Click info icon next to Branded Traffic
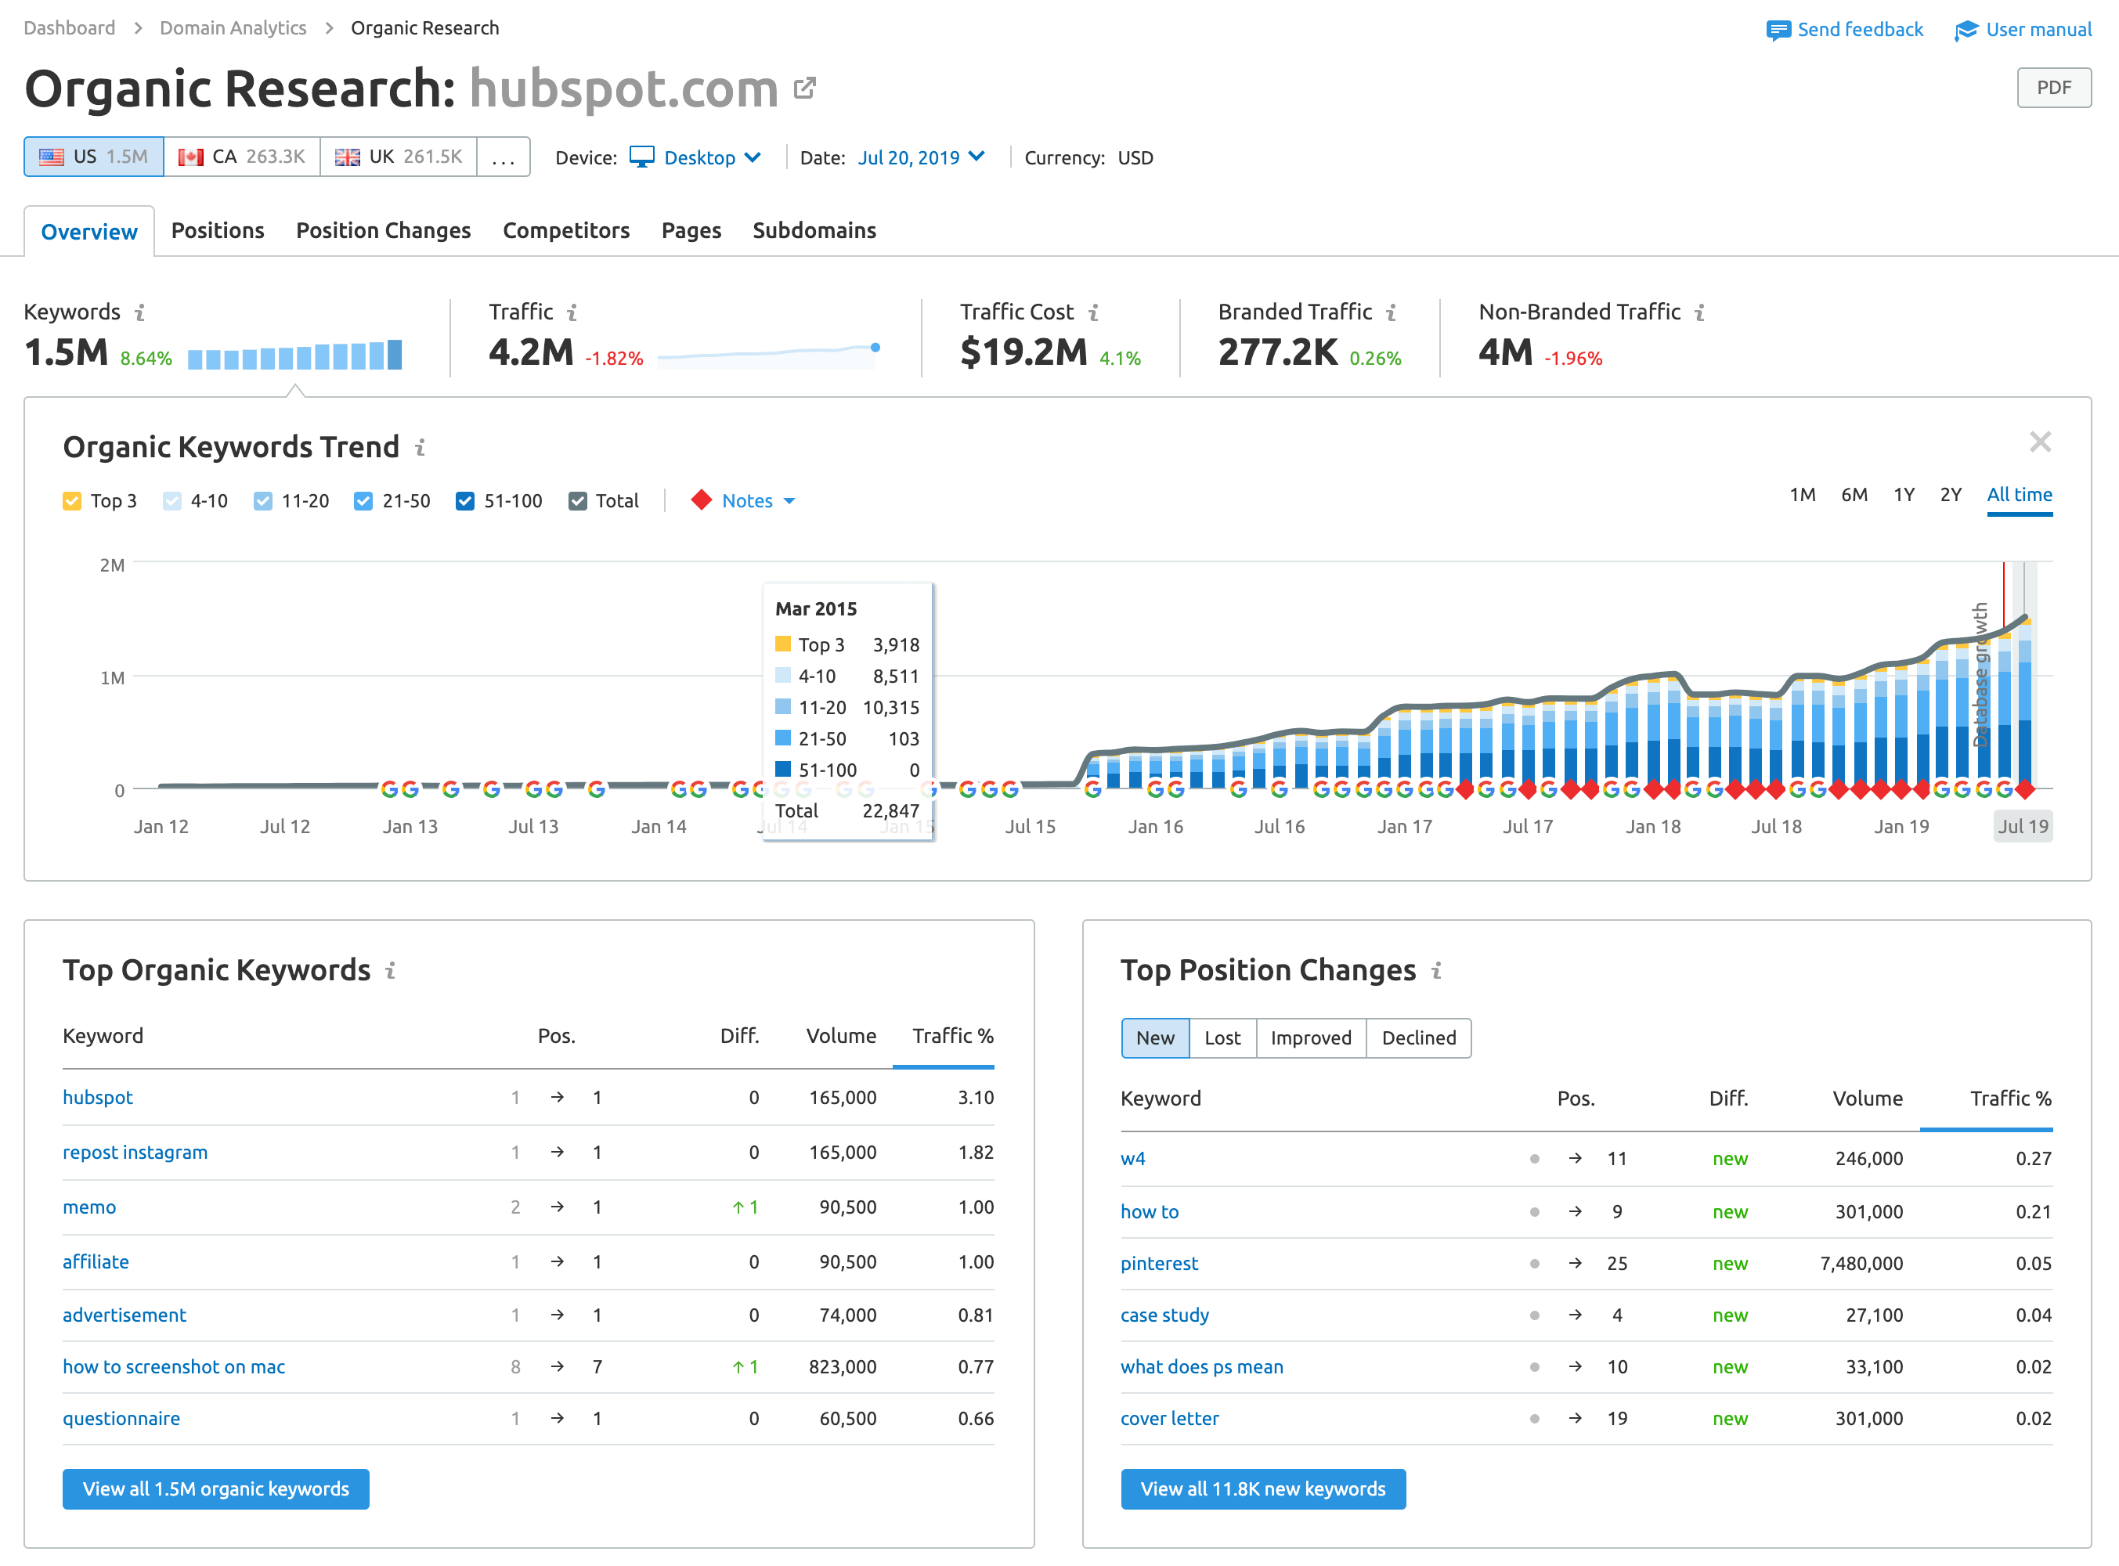The image size is (2119, 1566). pyautogui.click(x=1391, y=312)
